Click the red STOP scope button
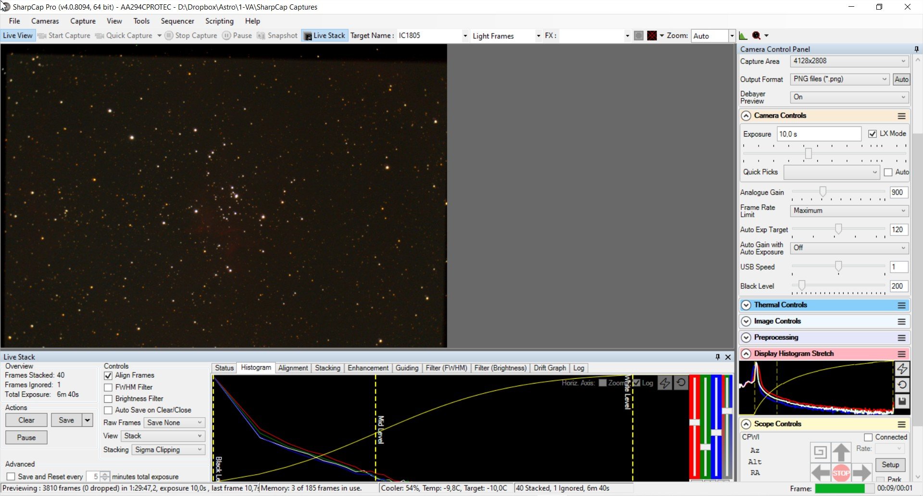Viewport: 923px width, 496px height. [841, 473]
